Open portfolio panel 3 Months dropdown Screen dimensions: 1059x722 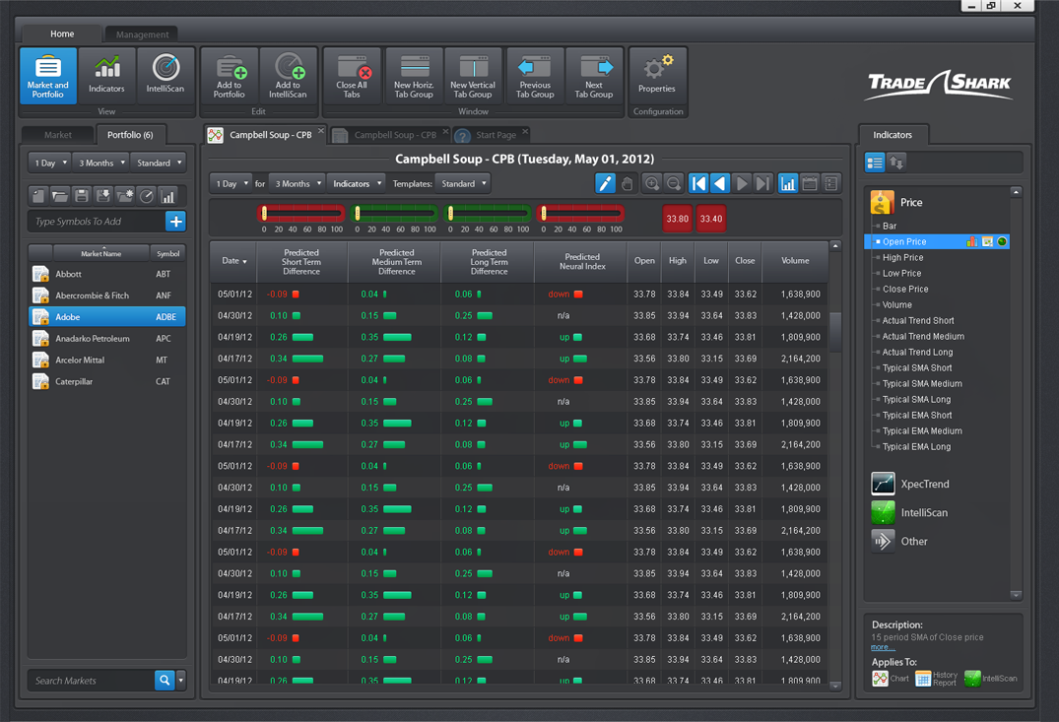pos(102,163)
